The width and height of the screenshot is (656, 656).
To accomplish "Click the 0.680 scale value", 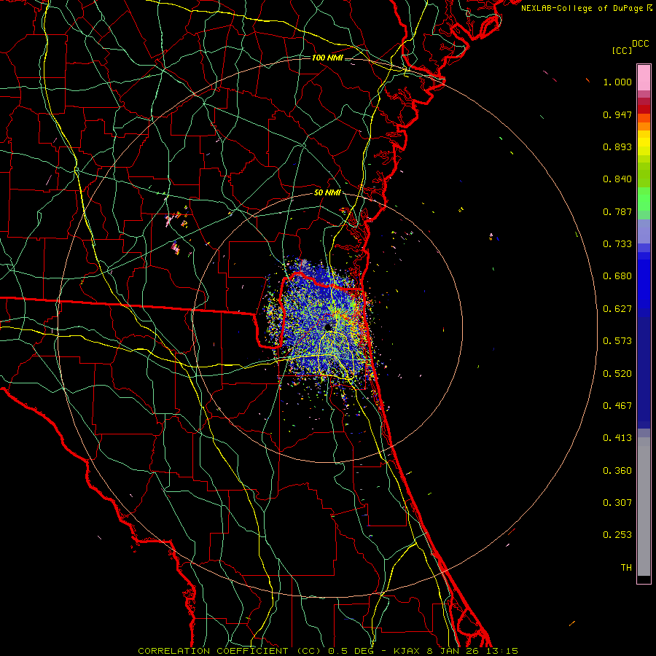I will click(617, 276).
